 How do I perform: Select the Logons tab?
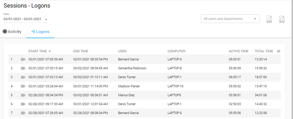(40, 32)
